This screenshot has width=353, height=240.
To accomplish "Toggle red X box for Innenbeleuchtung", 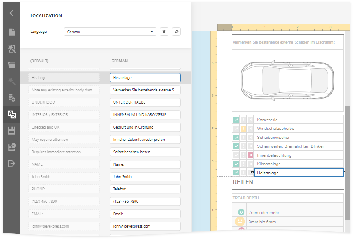I will (x=251, y=155).
